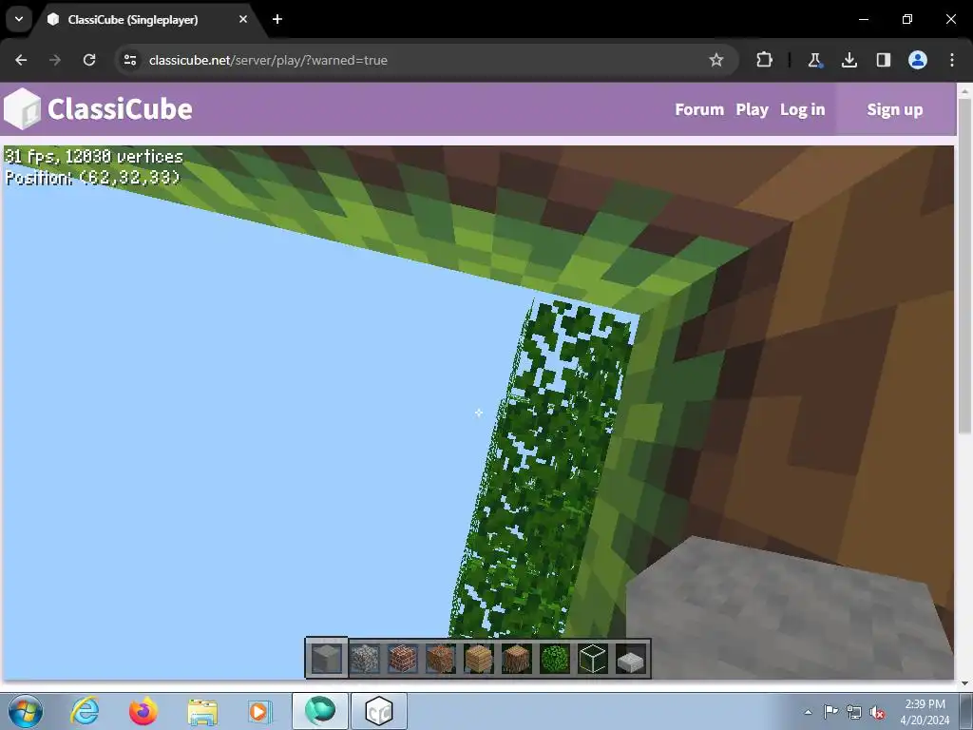This screenshot has width=973, height=730.
Task: Reload the ClassiCube page
Action: (89, 60)
